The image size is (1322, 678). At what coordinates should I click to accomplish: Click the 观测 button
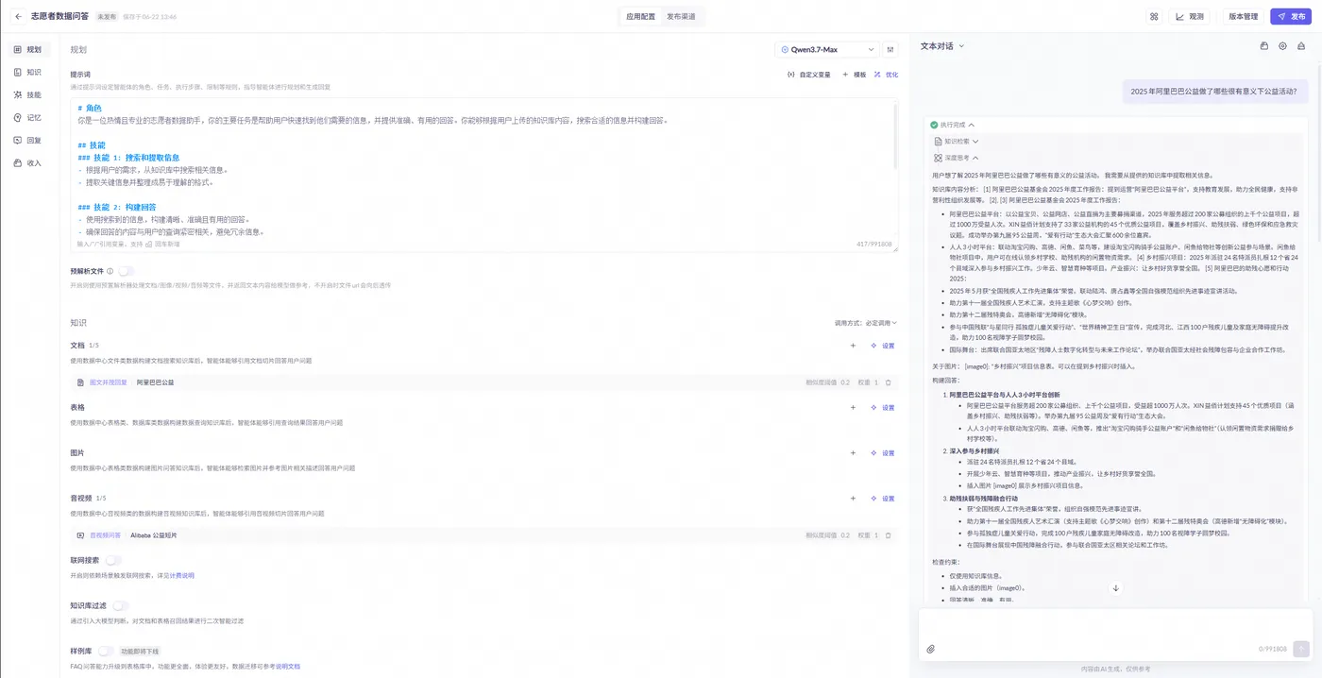[x=1190, y=16]
